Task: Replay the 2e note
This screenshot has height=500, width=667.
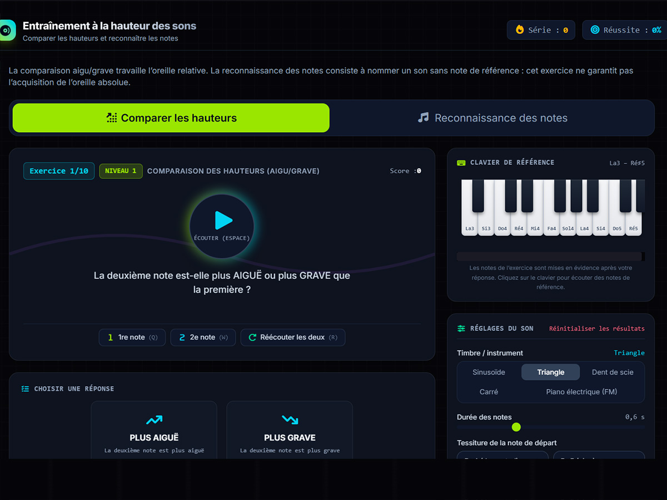Action: (x=203, y=337)
